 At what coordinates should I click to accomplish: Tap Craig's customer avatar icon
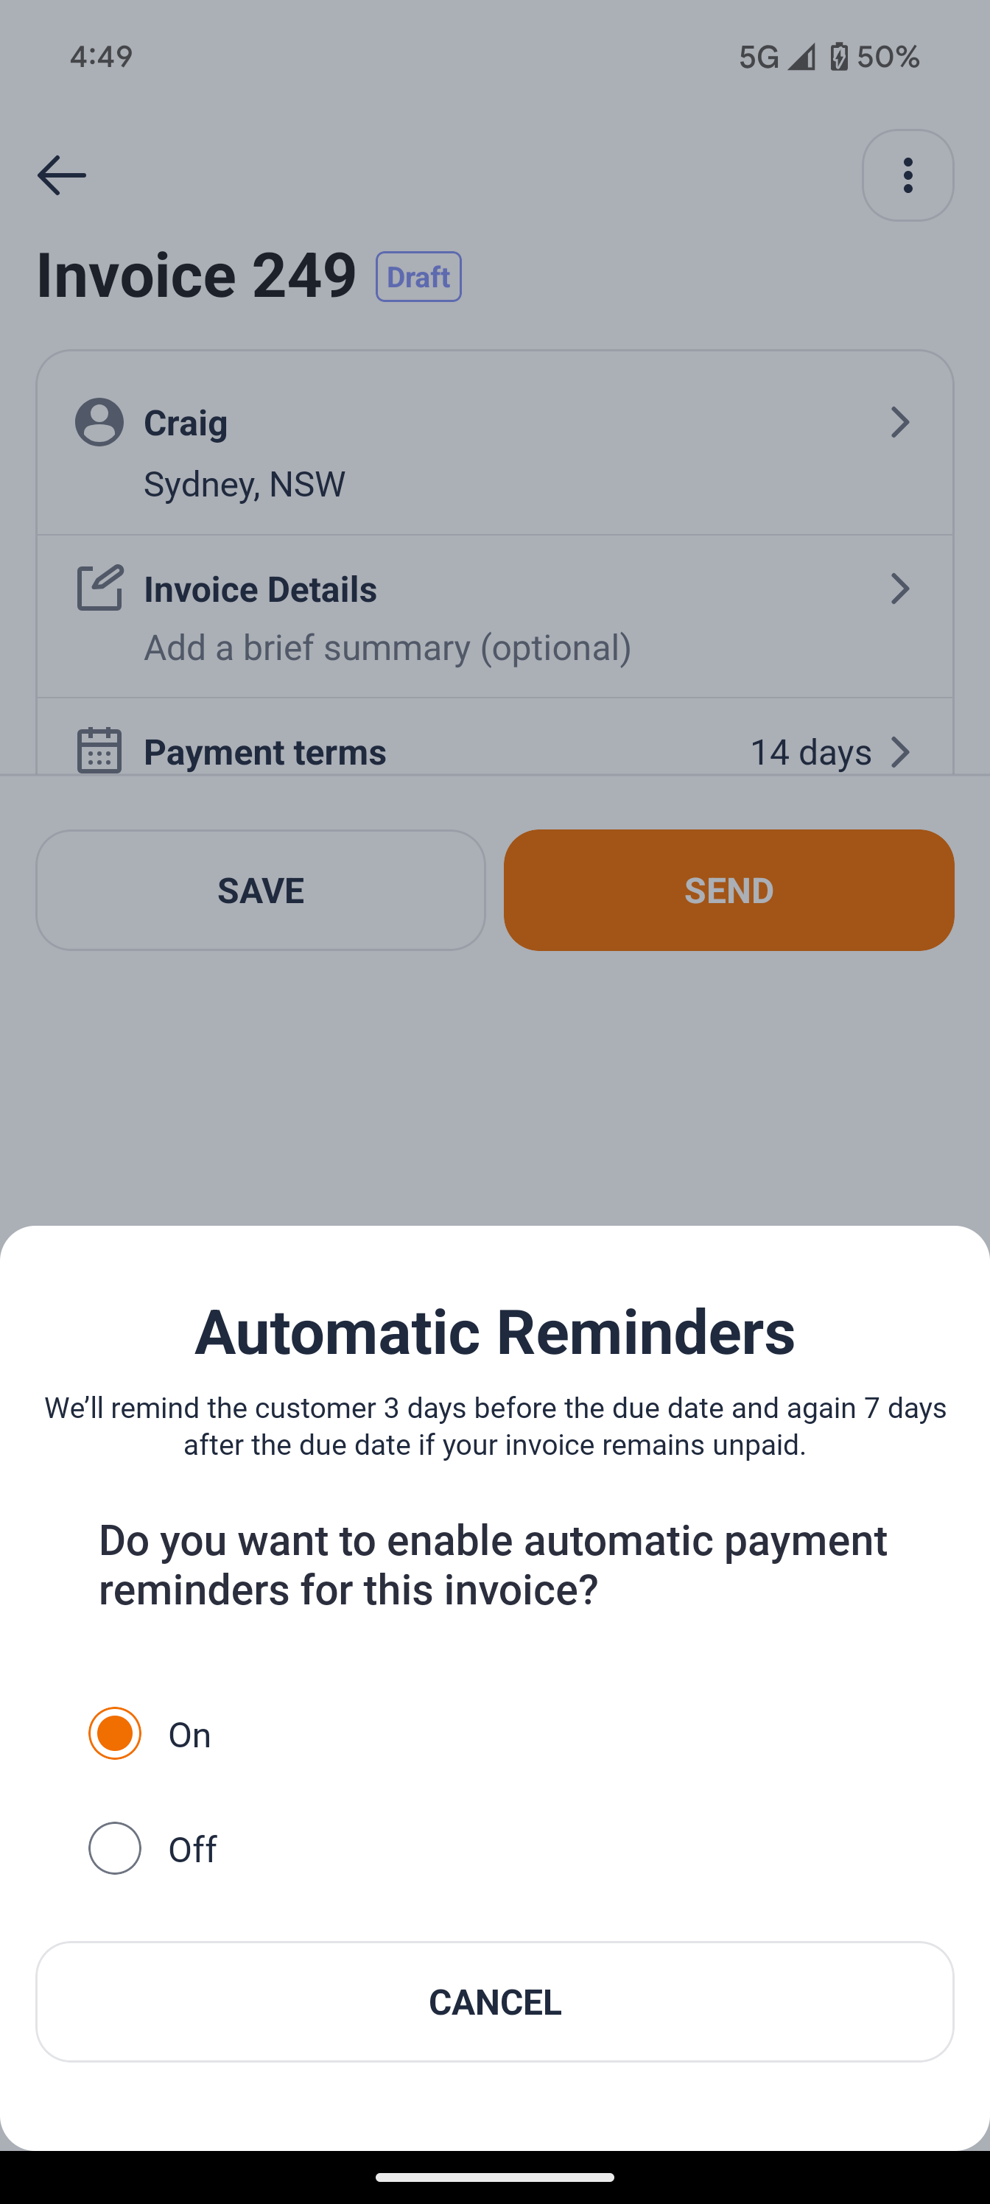pos(99,422)
